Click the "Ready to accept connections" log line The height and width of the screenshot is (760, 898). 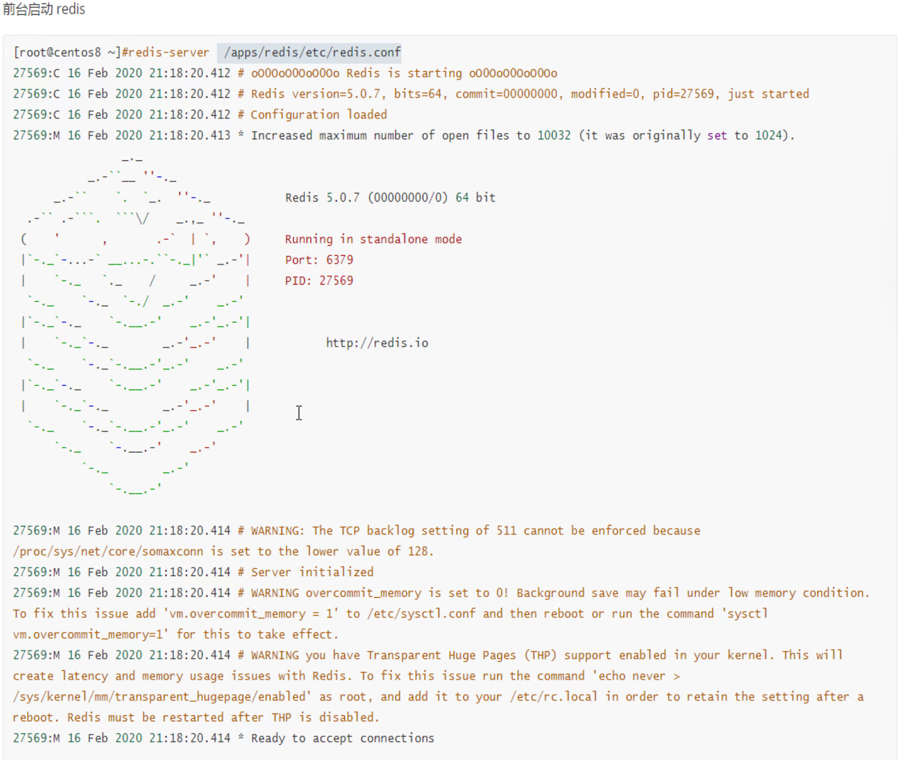(342, 738)
